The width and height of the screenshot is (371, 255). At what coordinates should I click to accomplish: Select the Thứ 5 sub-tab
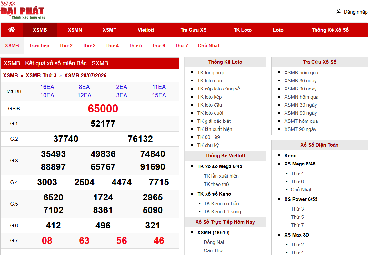point(135,46)
